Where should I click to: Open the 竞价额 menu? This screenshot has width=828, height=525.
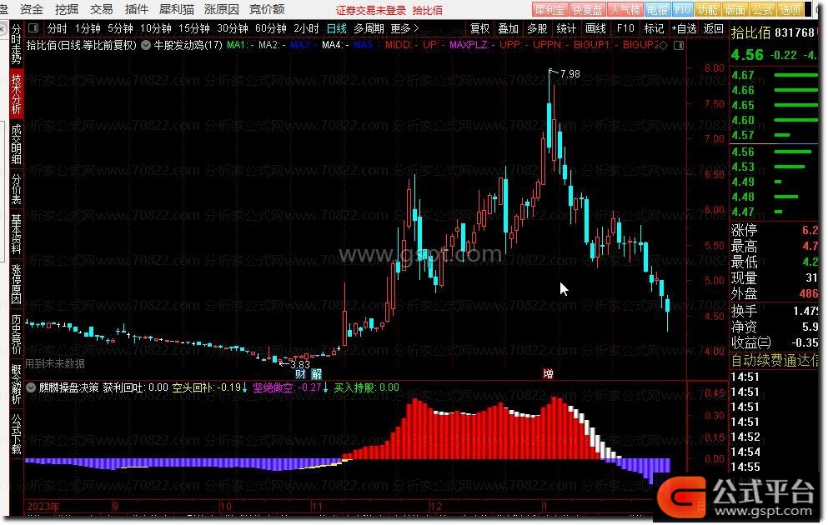coord(267,9)
